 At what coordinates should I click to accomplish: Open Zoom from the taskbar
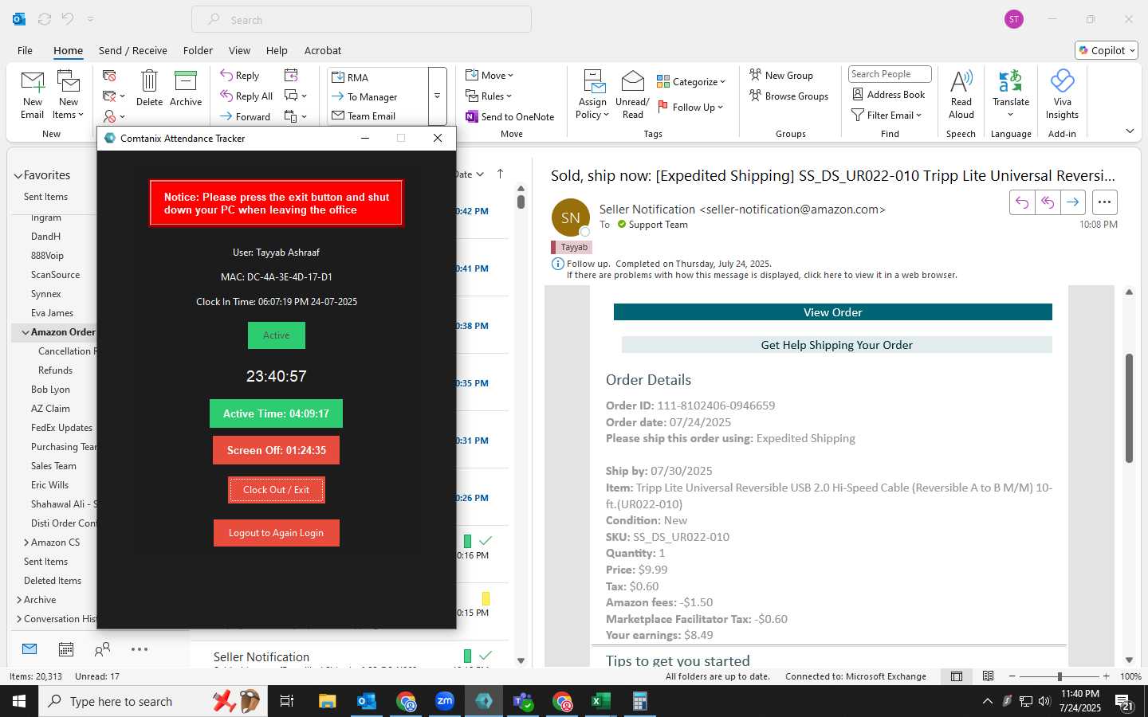pos(444,701)
